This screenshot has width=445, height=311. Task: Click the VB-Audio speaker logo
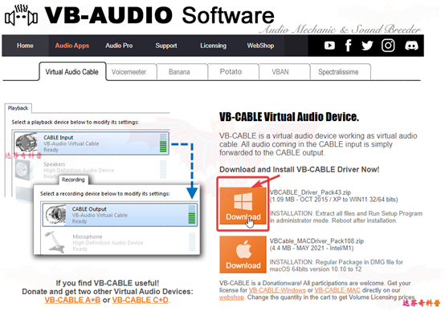click(x=21, y=15)
